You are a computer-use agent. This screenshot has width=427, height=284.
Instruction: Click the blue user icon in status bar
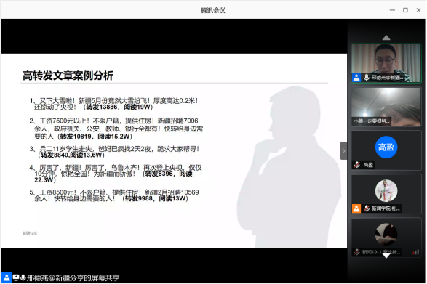(x=7, y=277)
